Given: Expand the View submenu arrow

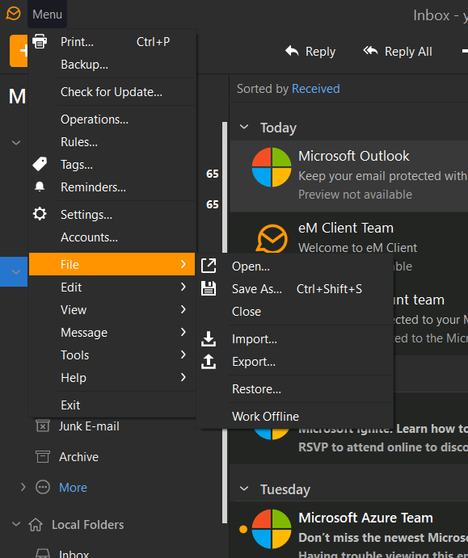Looking at the screenshot, I should click(183, 309).
